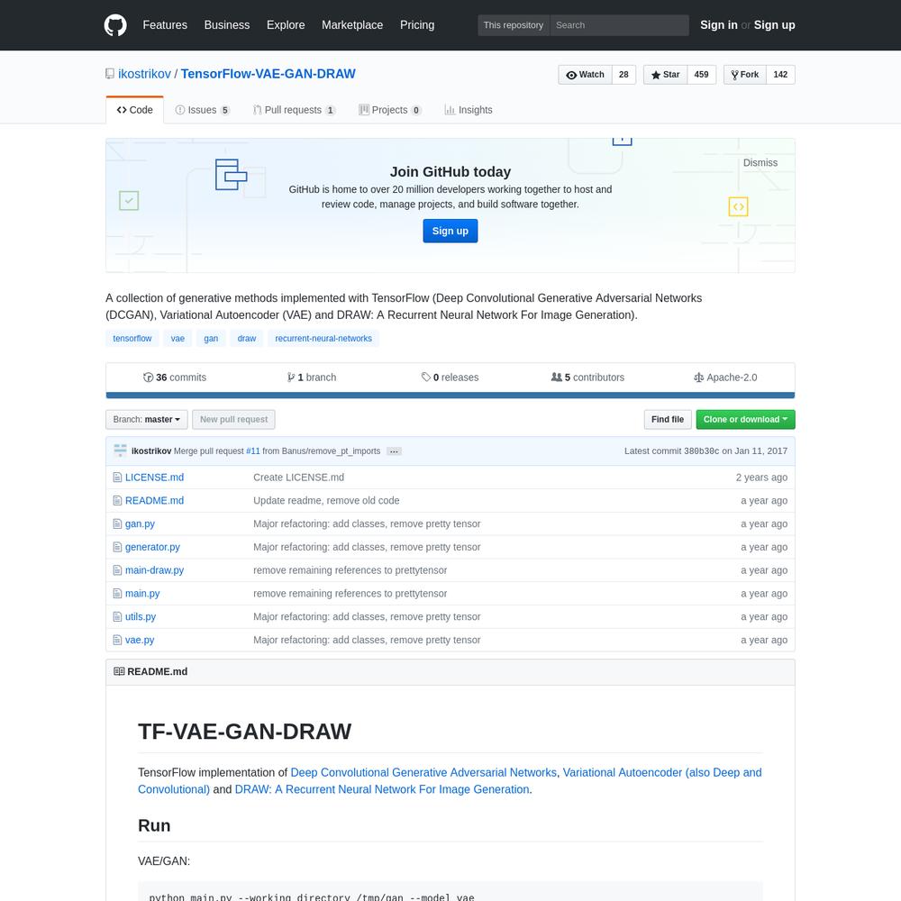Click the recurrent-neural-networks topic tag
901x901 pixels.
[323, 339]
